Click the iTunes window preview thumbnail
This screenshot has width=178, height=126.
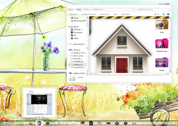pos(39,104)
